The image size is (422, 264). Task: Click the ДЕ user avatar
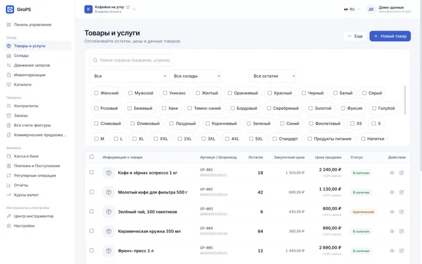point(371,9)
